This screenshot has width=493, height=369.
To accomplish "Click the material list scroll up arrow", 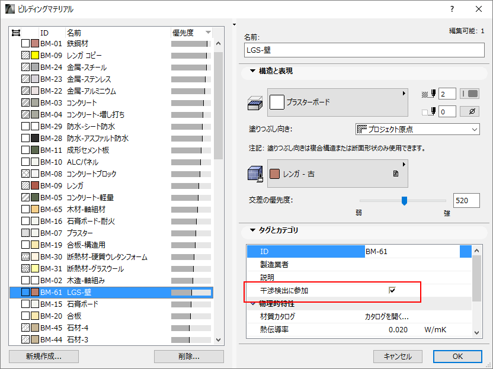I will click(x=219, y=43).
